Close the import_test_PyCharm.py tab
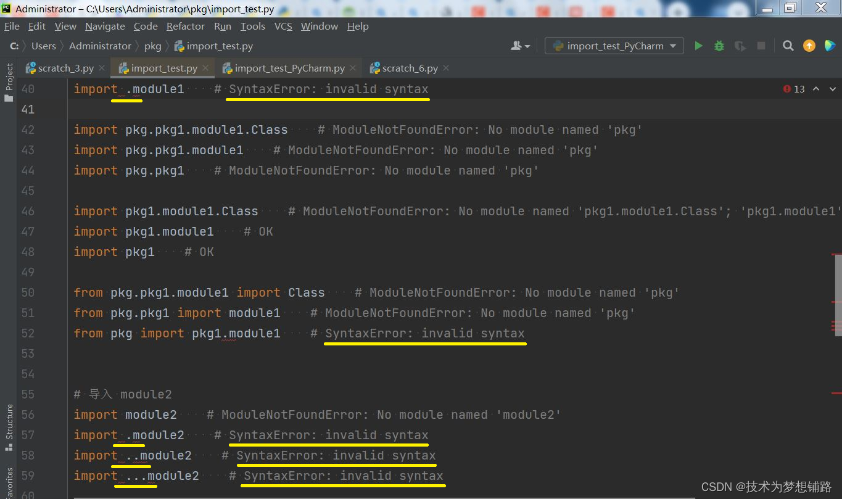 tap(353, 68)
